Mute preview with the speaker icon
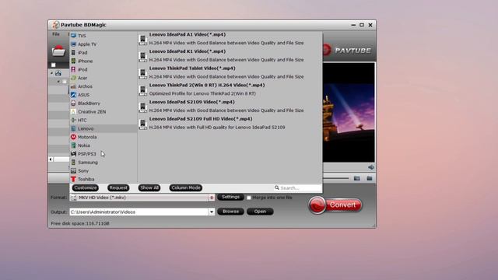 click(370, 167)
